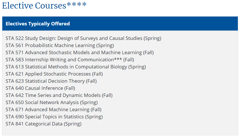Select STA 650 Social Network Analysis
This screenshot has width=241, height=138.
pyautogui.click(x=52, y=102)
